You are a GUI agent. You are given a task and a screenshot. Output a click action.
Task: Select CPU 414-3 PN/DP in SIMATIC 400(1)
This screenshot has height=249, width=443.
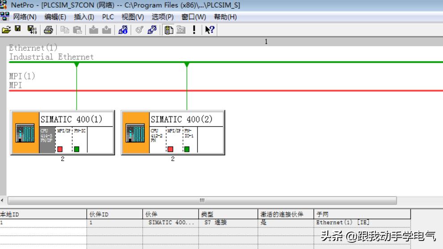(x=47, y=140)
